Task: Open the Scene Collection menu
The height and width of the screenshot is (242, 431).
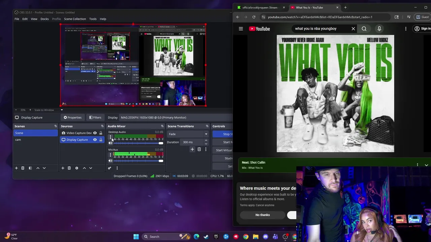Action: (x=75, y=19)
